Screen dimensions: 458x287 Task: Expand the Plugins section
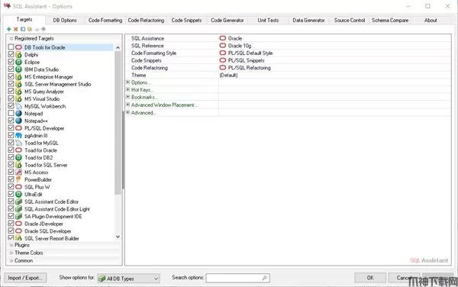tap(11, 245)
